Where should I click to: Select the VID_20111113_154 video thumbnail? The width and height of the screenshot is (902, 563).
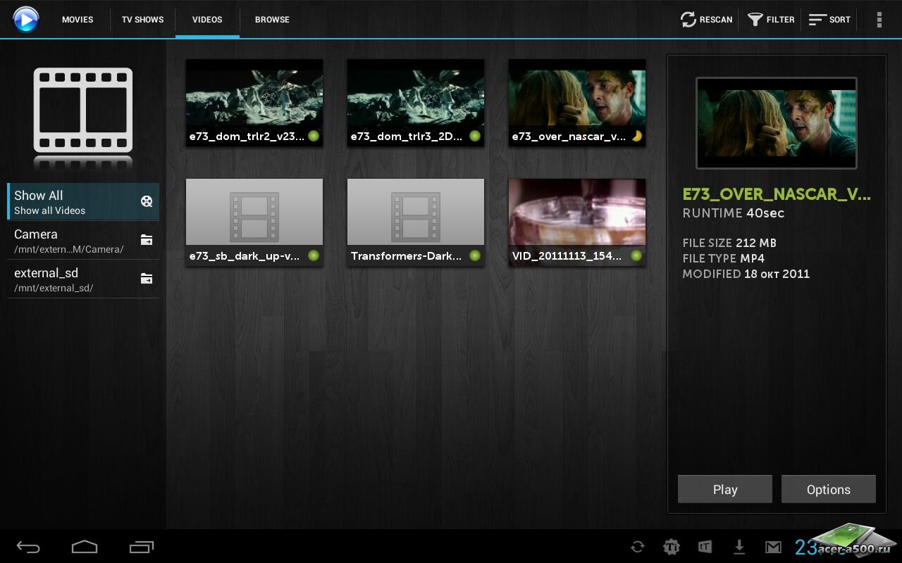click(577, 222)
